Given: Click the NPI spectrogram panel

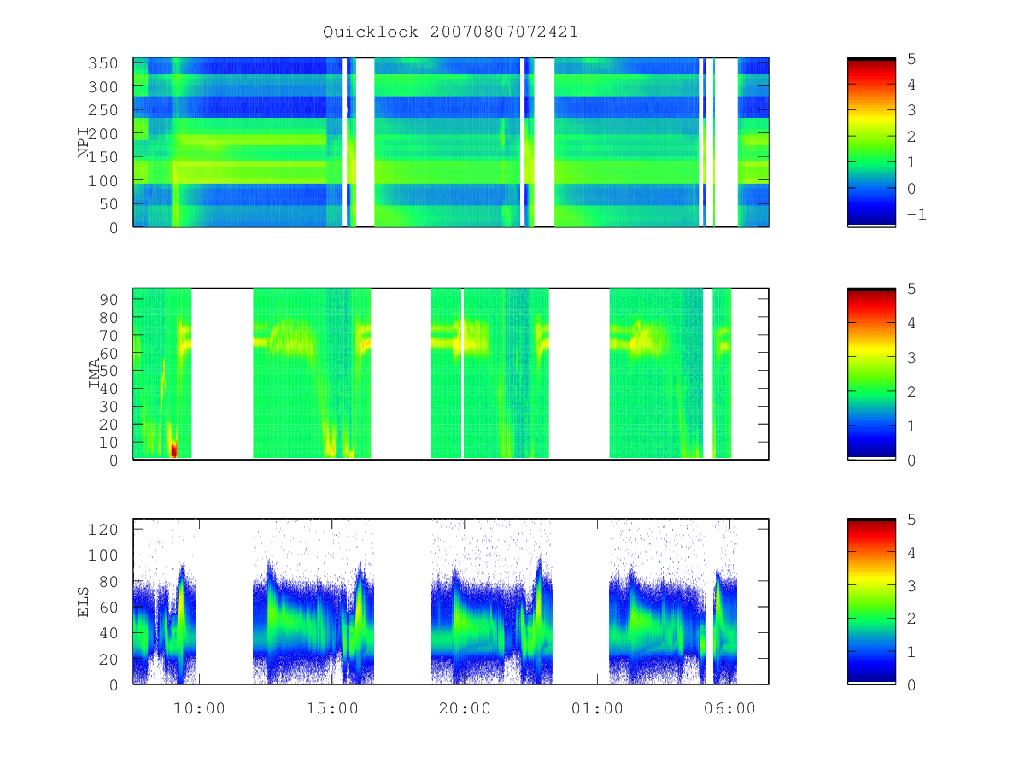Looking at the screenshot, I should pos(451,143).
